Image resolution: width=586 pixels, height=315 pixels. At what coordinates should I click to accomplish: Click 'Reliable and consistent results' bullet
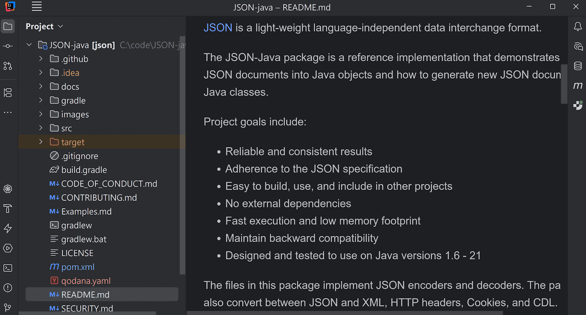tap(299, 151)
